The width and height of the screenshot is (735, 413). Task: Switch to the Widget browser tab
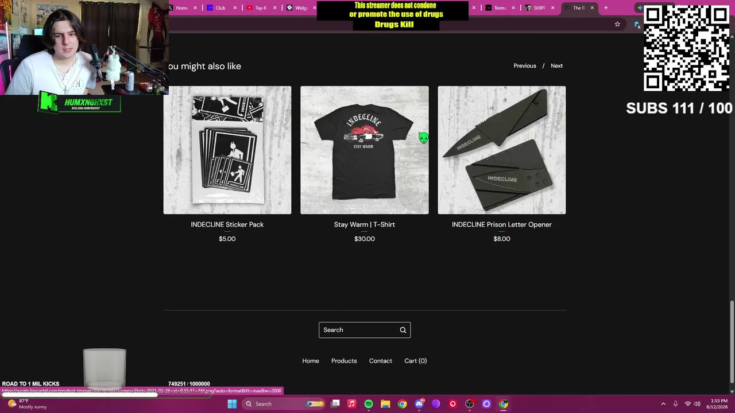pyautogui.click(x=300, y=8)
